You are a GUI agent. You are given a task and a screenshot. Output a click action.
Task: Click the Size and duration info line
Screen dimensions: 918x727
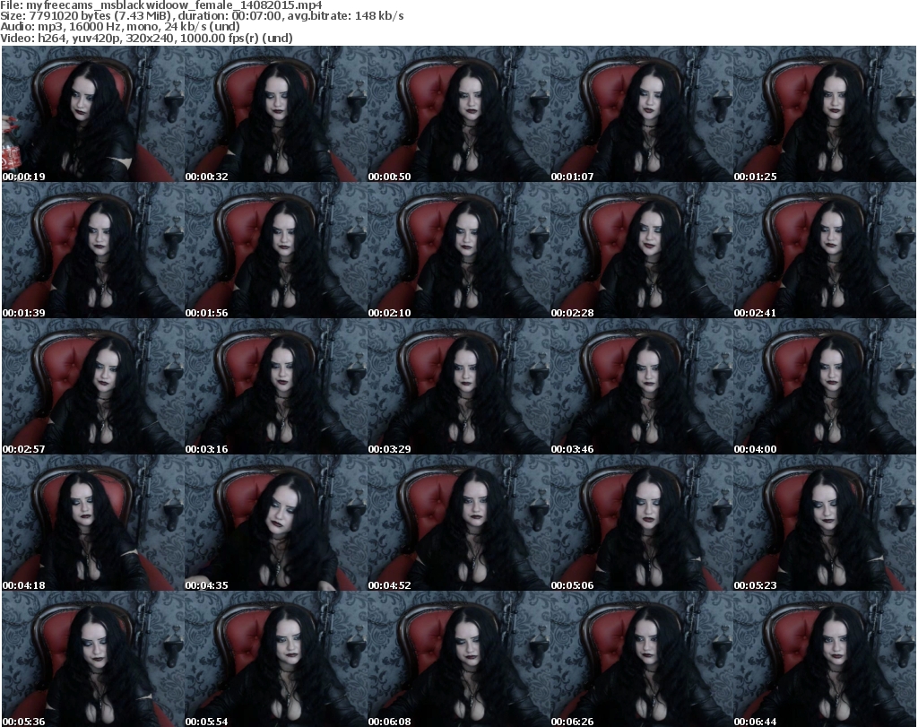202,16
